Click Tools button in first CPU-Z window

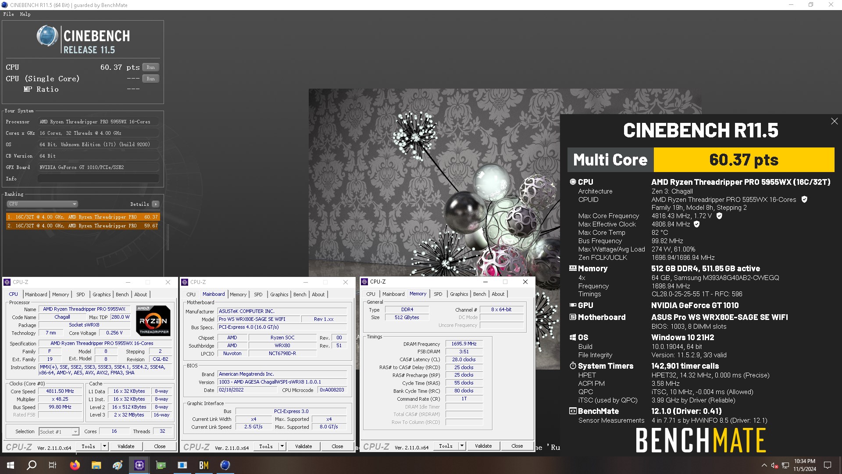pos(89,446)
